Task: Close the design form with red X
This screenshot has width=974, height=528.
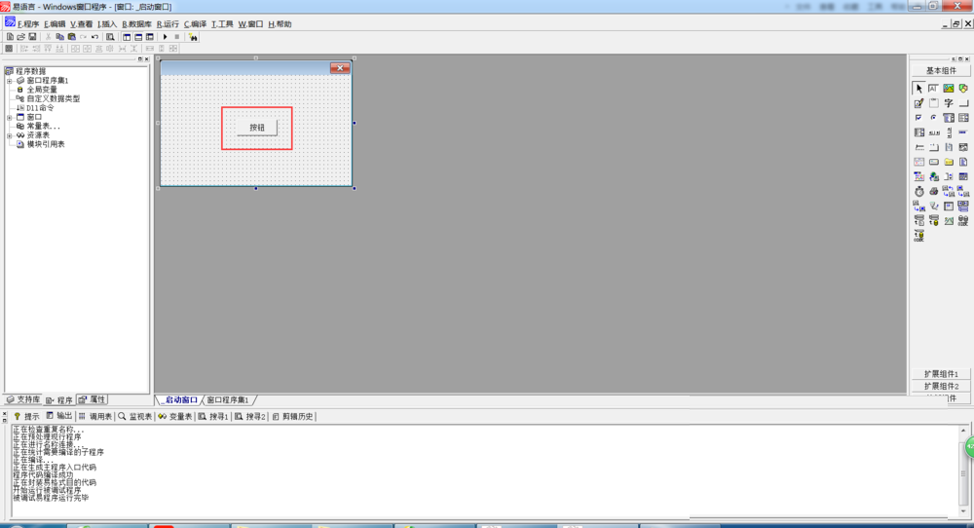Action: [x=340, y=68]
